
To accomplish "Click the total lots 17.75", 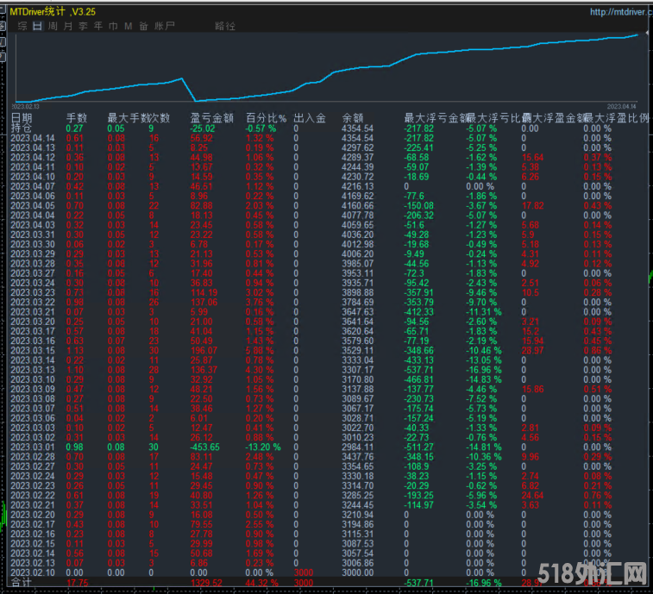I will point(77,583).
